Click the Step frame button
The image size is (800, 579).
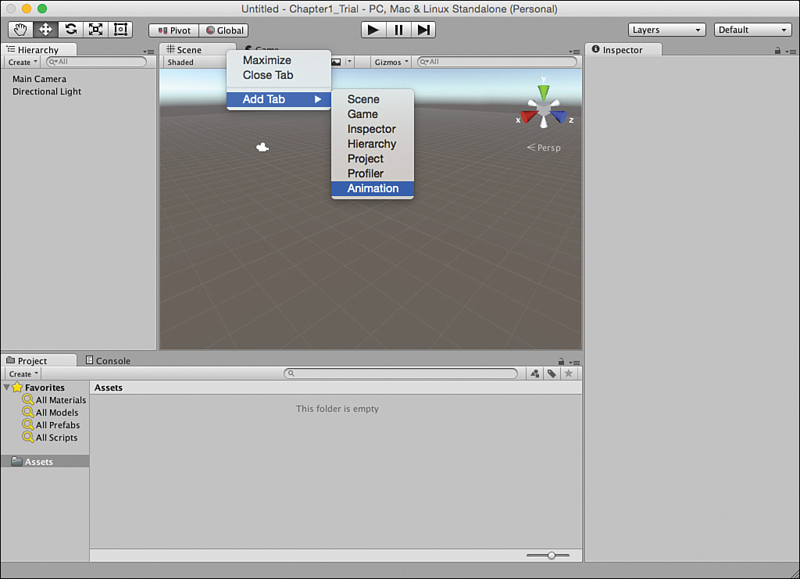click(x=423, y=30)
